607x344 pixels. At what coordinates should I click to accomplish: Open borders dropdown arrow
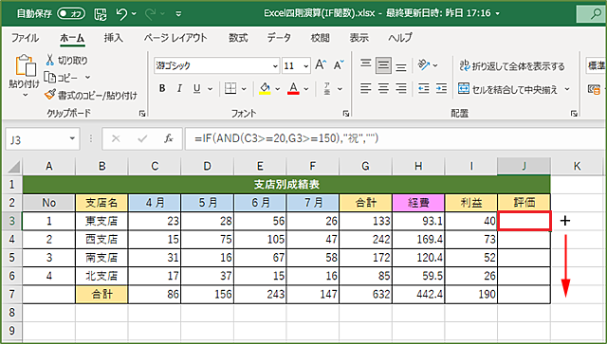coord(244,89)
